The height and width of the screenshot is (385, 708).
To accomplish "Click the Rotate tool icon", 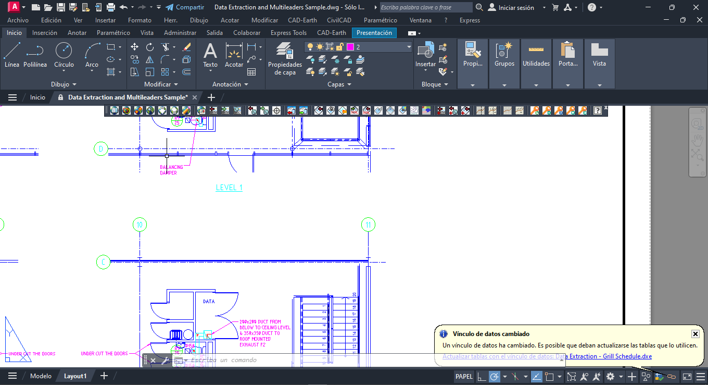I will click(x=150, y=47).
